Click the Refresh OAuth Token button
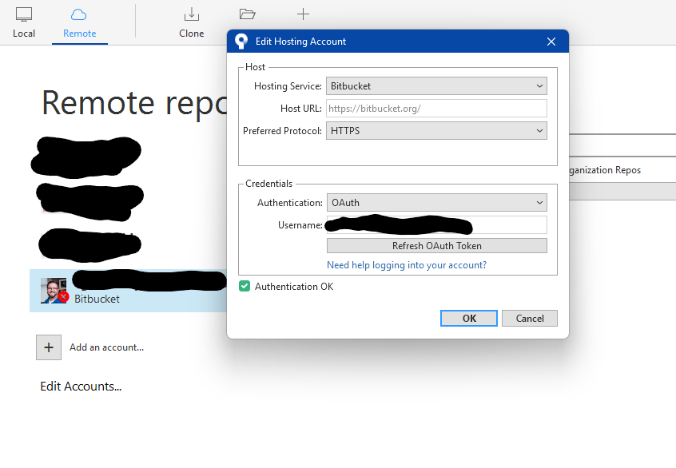Image resolution: width=676 pixels, height=468 pixels. (437, 246)
